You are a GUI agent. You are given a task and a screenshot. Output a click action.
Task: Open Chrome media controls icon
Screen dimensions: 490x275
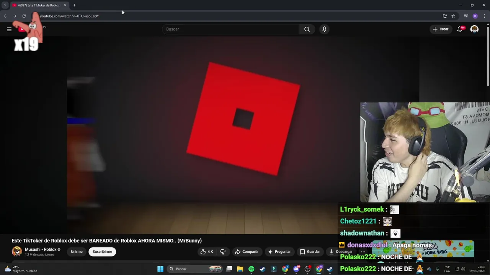[x=466, y=16]
